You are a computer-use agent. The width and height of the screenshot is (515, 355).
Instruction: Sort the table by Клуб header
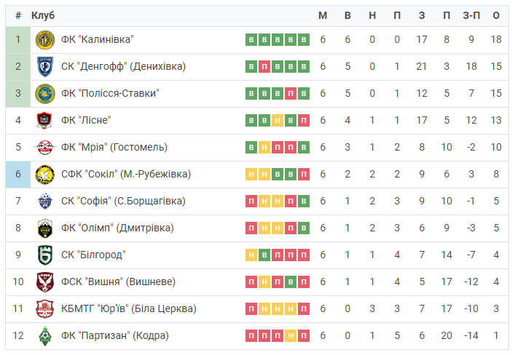pos(43,15)
